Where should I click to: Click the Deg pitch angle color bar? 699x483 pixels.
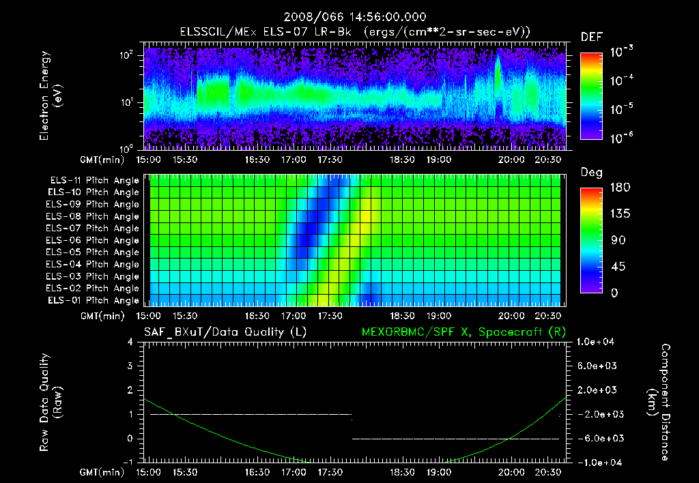coord(591,241)
